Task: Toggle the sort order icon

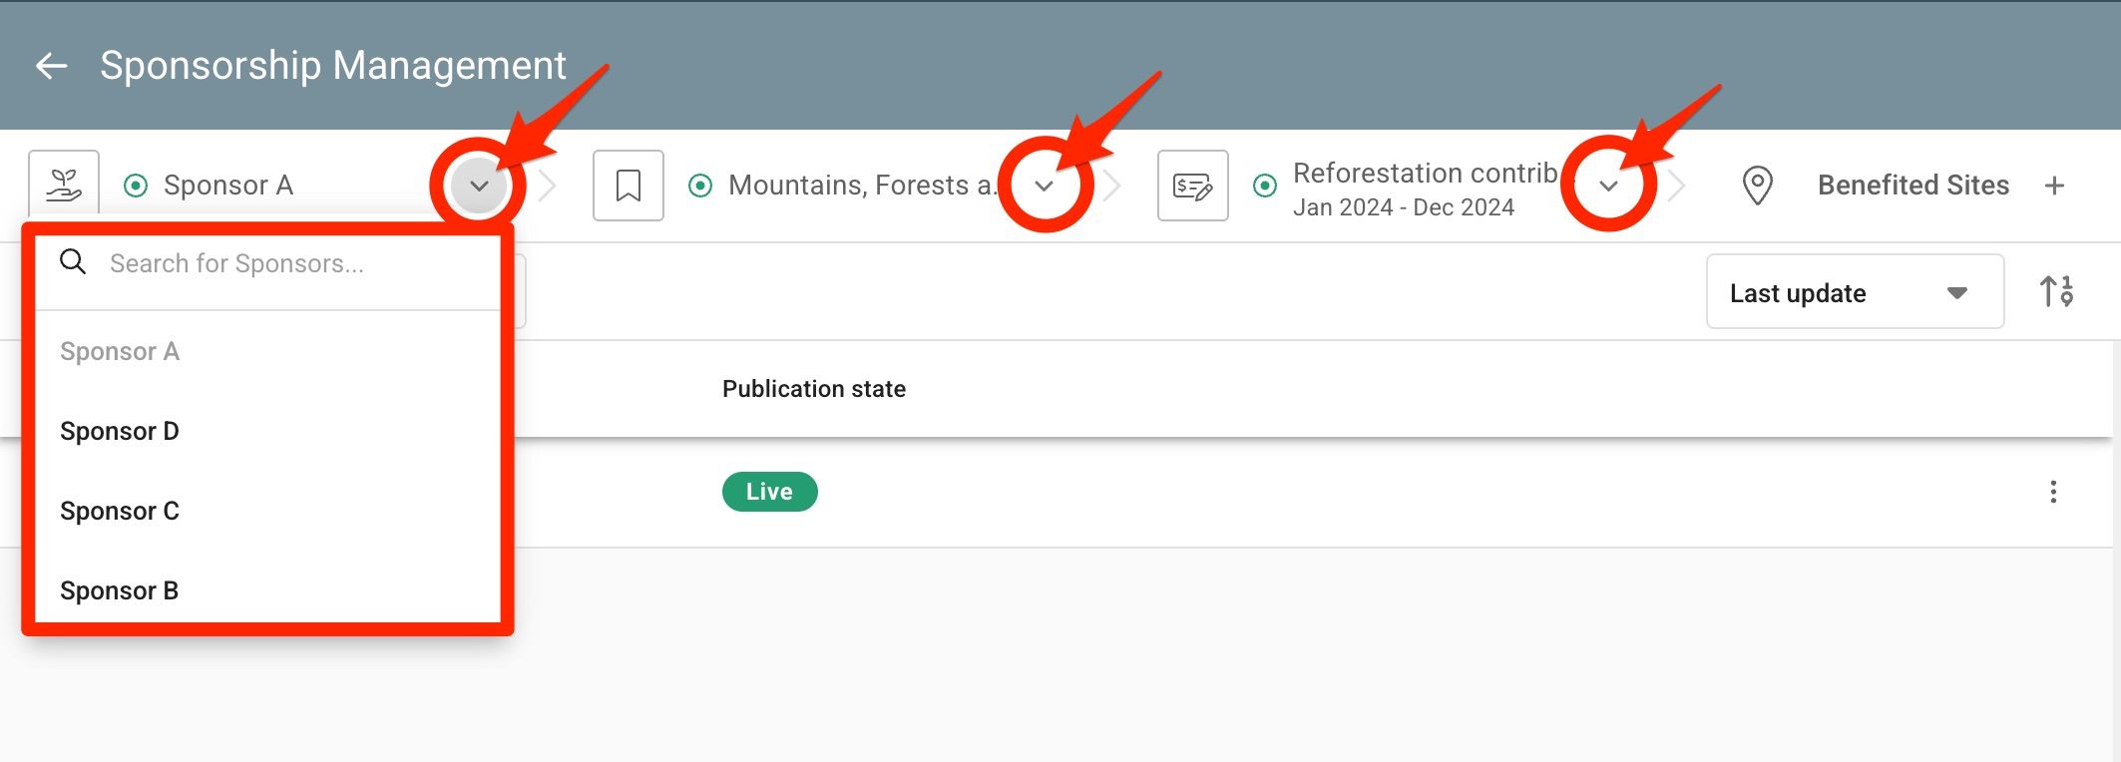Action: pyautogui.click(x=2057, y=291)
